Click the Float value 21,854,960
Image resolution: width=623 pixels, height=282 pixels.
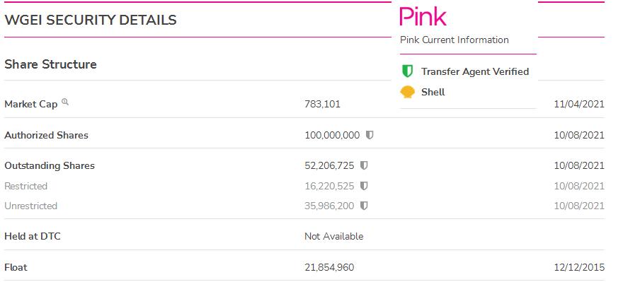pos(329,267)
